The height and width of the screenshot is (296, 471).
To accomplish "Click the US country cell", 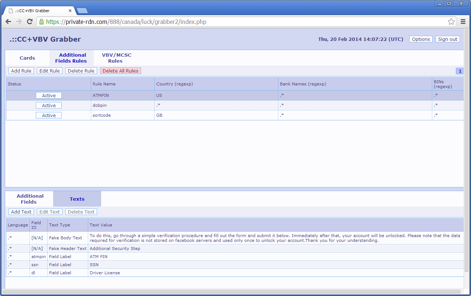I will click(216, 95).
